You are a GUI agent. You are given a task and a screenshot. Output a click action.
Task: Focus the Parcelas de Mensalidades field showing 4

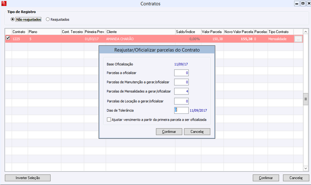[x=181, y=91]
